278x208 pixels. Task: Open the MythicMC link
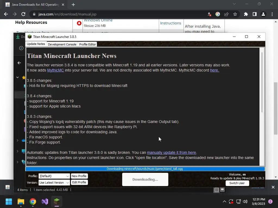[x=55, y=70]
